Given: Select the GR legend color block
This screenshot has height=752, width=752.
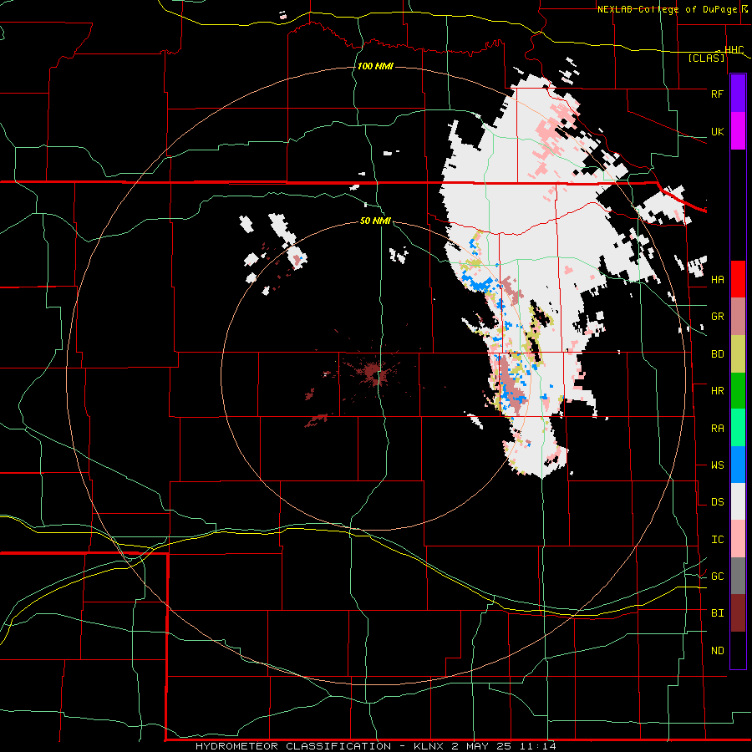Looking at the screenshot, I should [x=738, y=317].
